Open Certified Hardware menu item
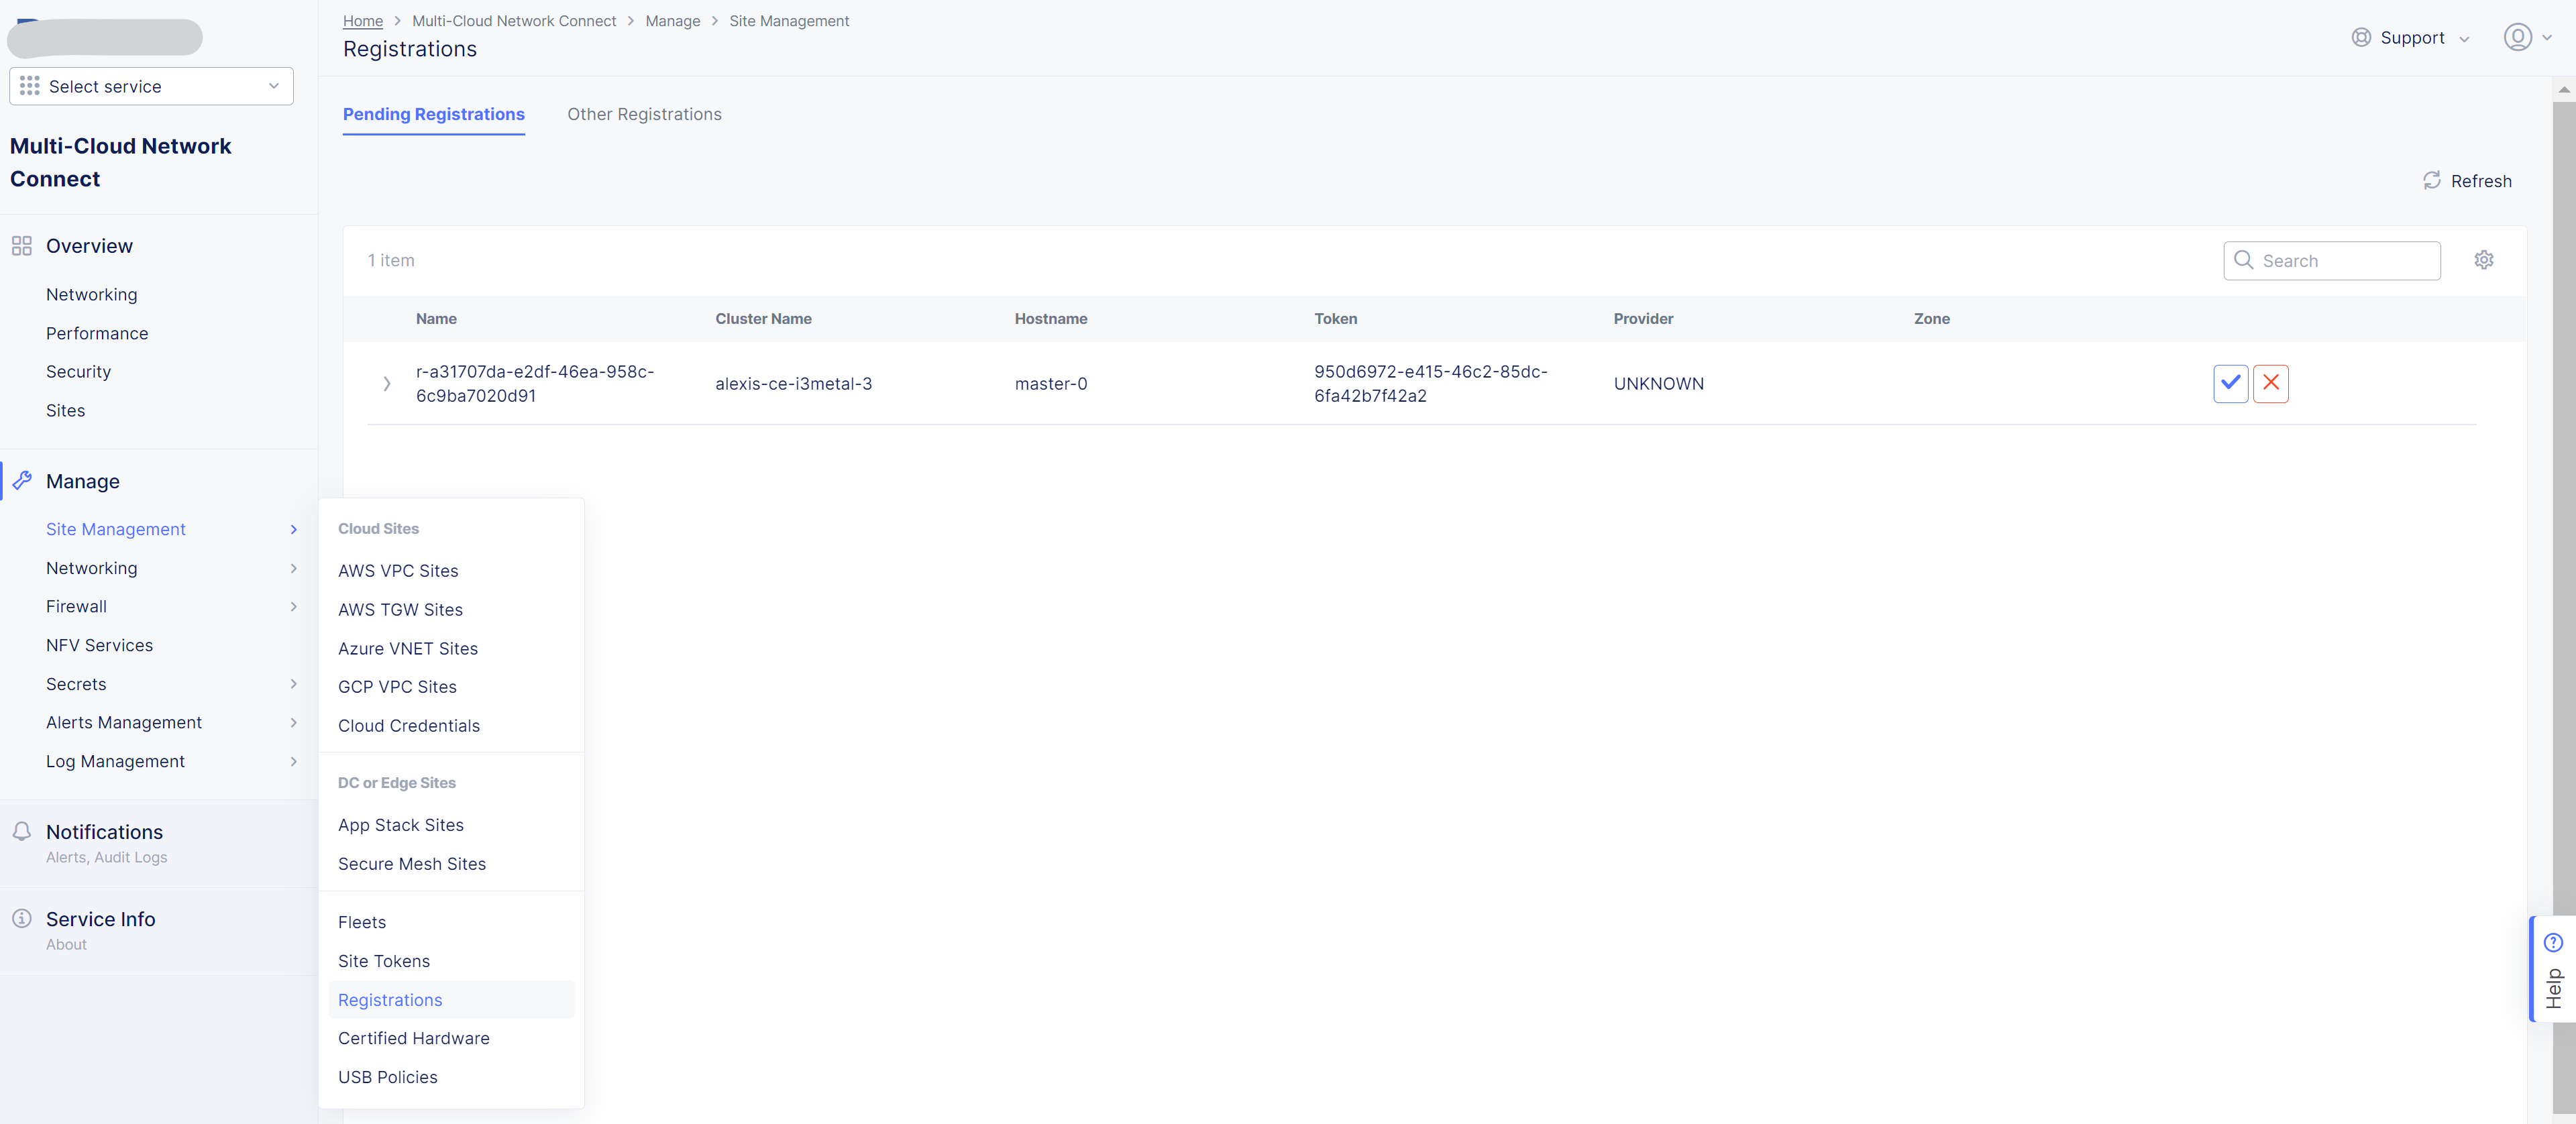Screen dimensions: 2576x1124 tap(413, 1037)
